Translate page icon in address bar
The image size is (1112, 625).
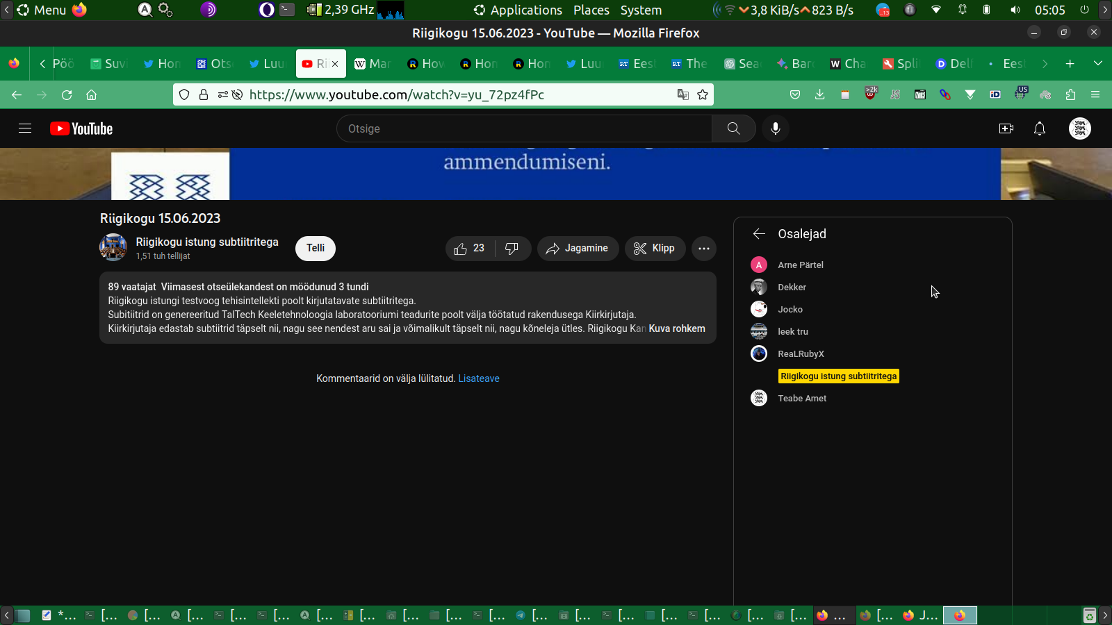point(683,94)
